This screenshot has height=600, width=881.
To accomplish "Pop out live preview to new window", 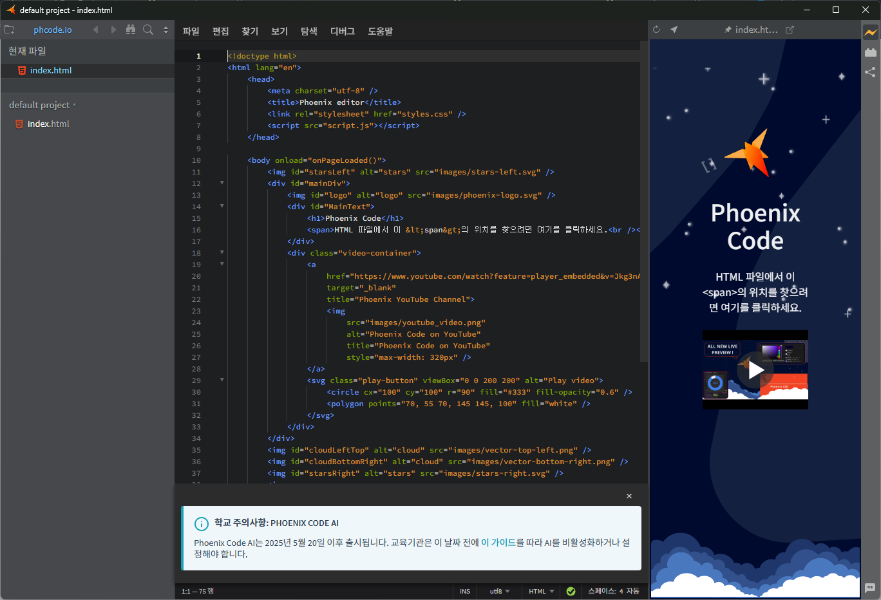I will [790, 30].
